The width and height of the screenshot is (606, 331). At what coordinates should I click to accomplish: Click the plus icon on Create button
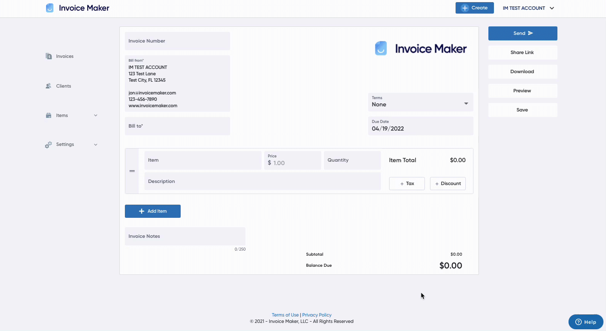tap(465, 8)
